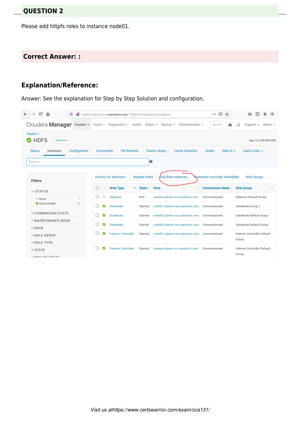Check the master Failover Controller checkbox
Image resolution: width=300 pixels, height=424 pixels.
[x=97, y=248]
